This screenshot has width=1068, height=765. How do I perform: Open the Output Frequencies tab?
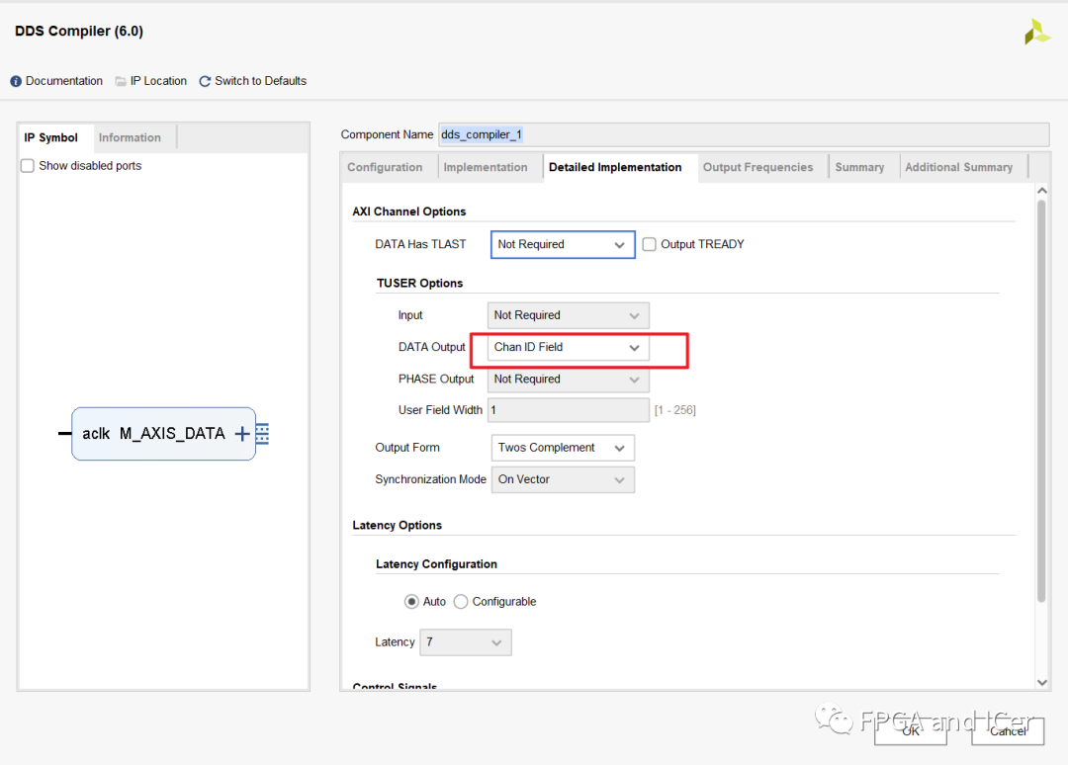pos(758,167)
